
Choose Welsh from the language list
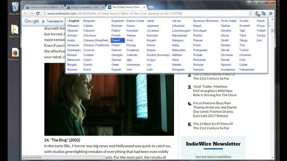[x=261, y=21]
